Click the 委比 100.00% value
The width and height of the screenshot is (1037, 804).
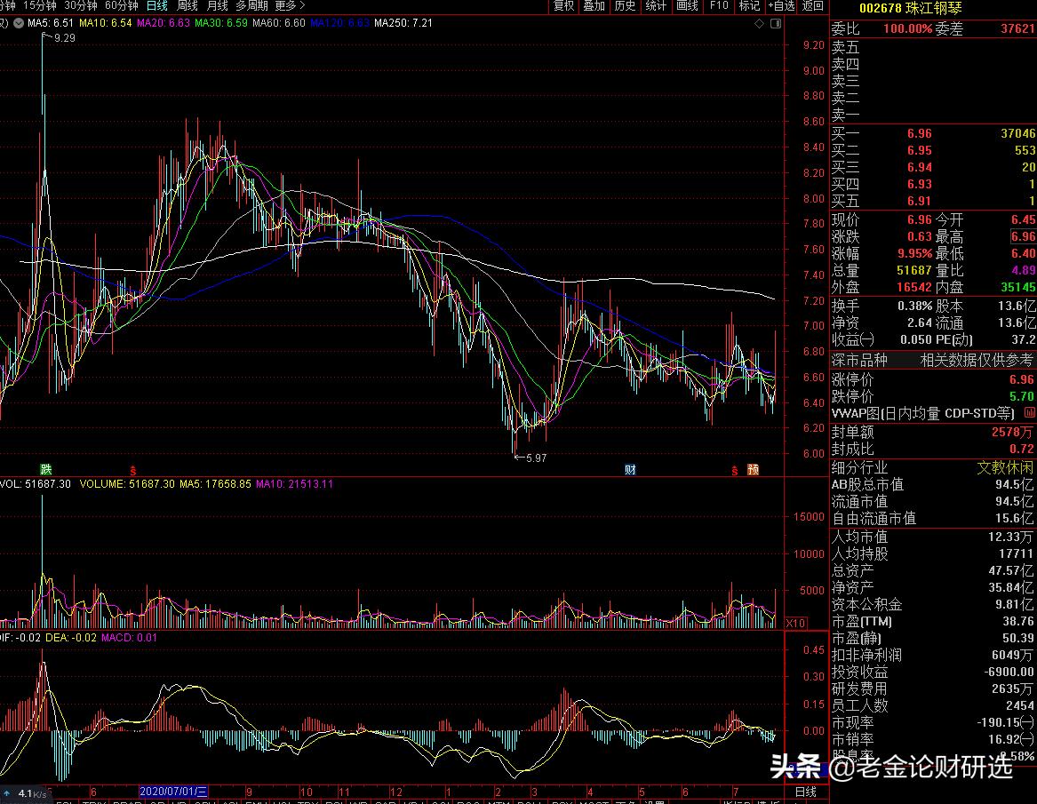pyautogui.click(x=907, y=29)
